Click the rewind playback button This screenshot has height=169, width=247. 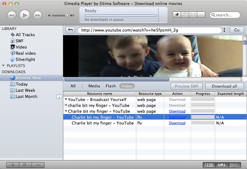[12, 15]
